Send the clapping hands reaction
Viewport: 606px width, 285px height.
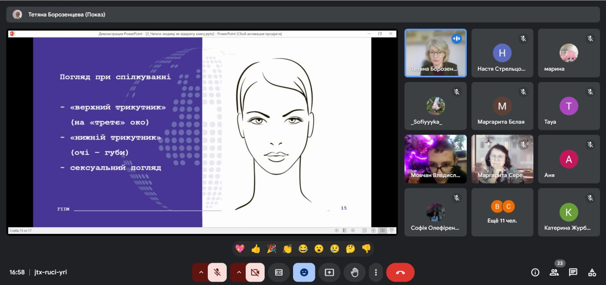287,249
